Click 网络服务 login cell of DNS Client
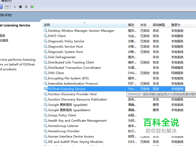The width and height of the screenshot is (196, 146). 177,73
